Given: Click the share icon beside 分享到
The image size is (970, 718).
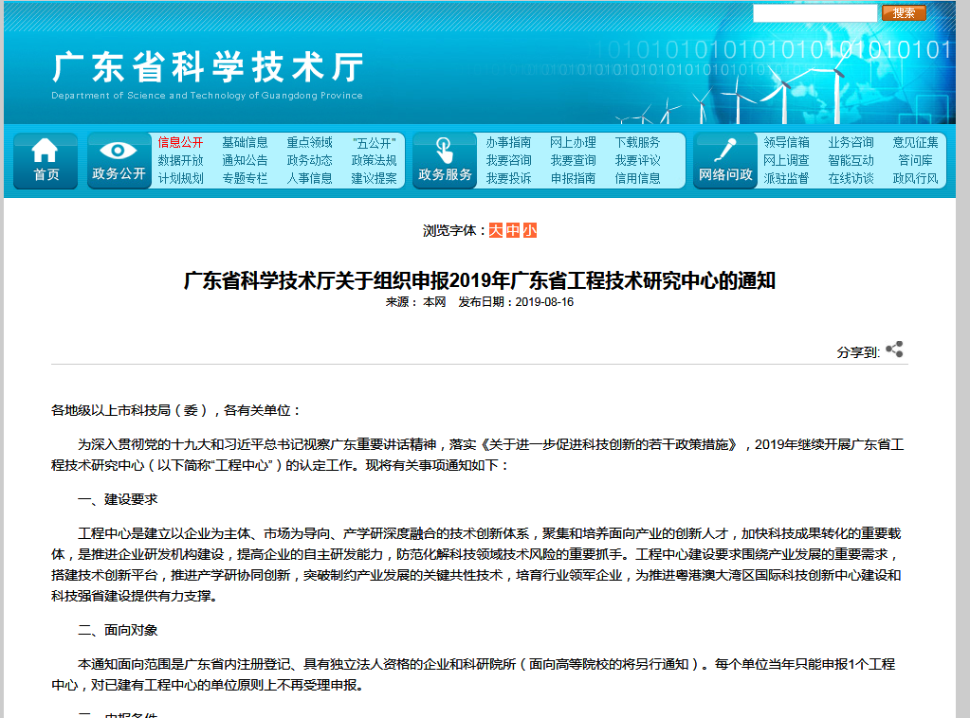Looking at the screenshot, I should (x=892, y=348).
